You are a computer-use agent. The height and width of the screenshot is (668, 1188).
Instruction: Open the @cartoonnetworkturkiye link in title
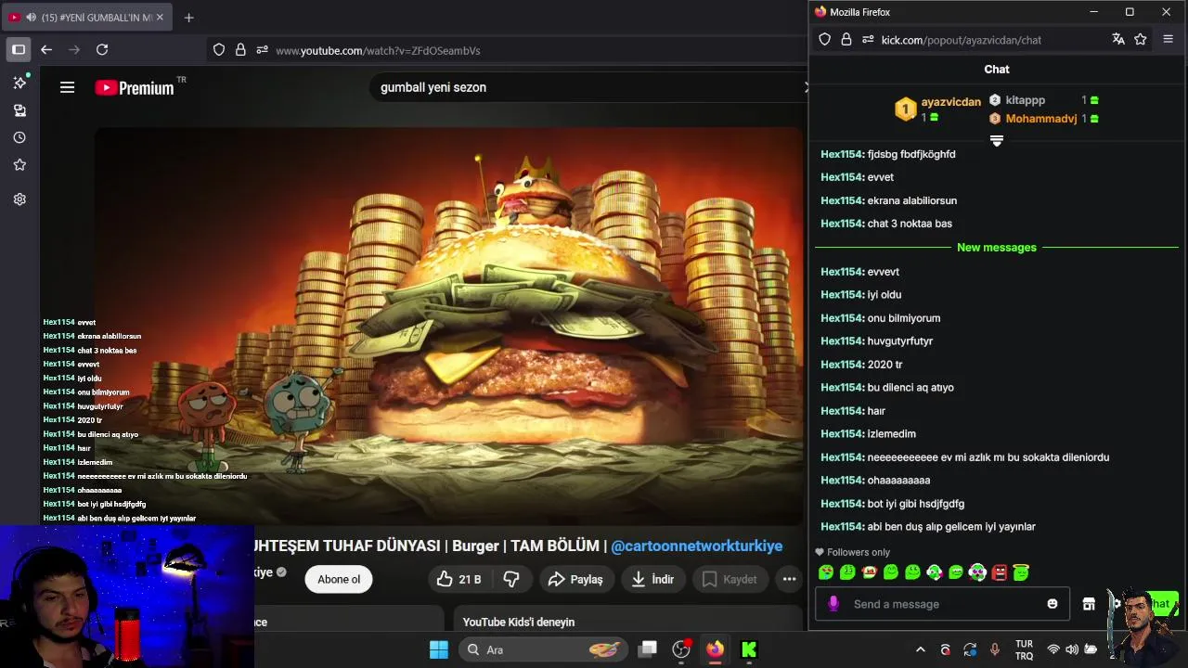coord(696,546)
